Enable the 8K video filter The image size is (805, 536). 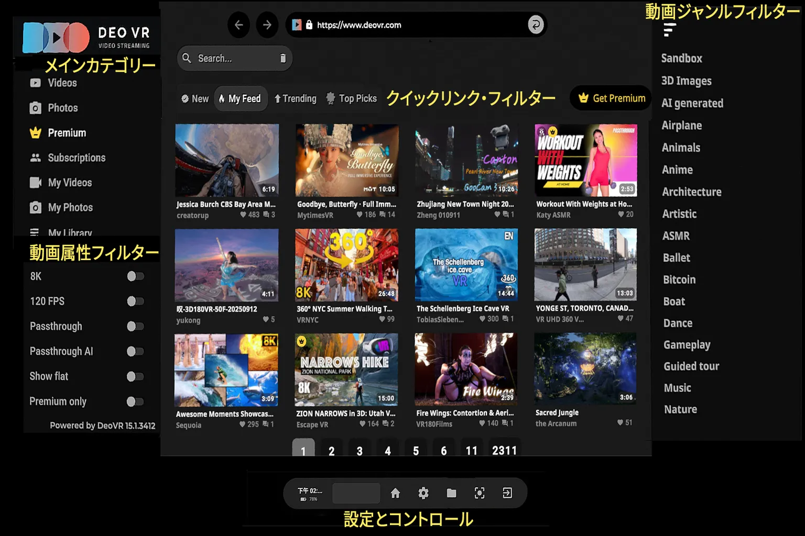click(135, 276)
